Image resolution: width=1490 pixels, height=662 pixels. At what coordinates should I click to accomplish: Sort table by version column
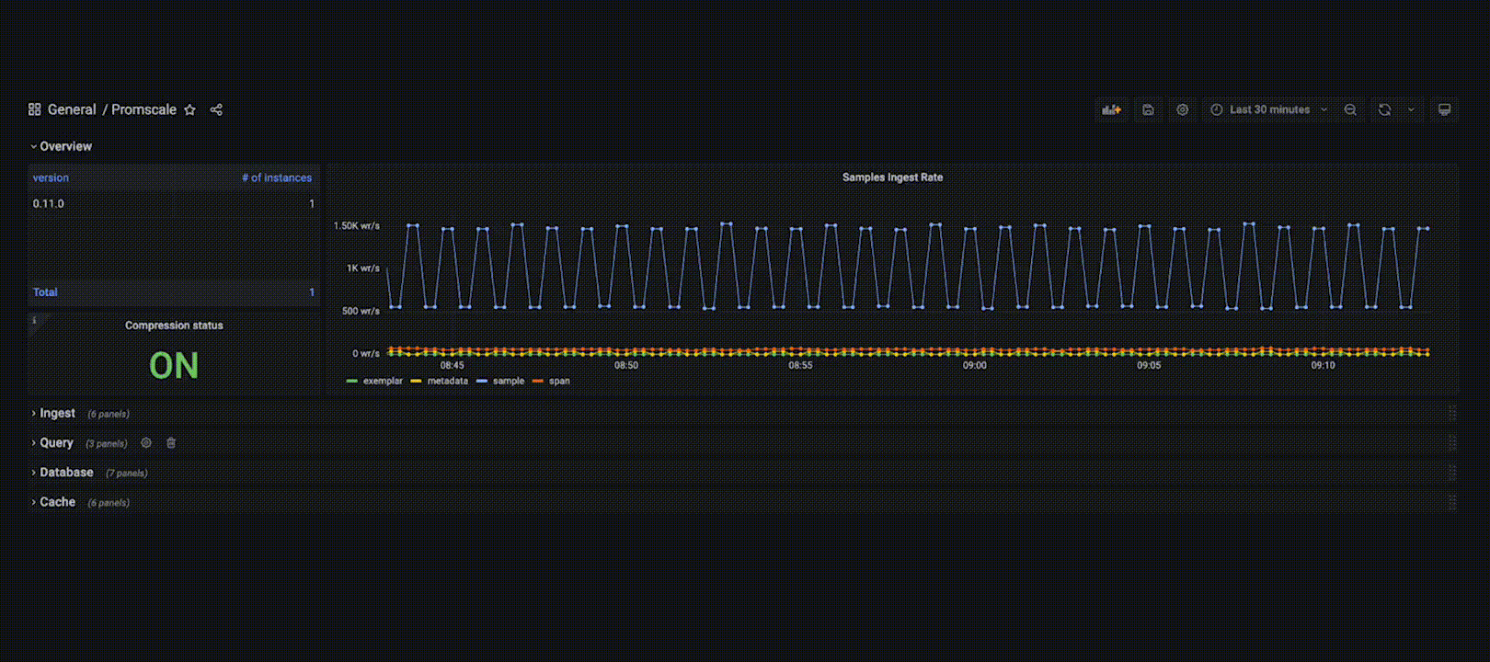coord(51,177)
